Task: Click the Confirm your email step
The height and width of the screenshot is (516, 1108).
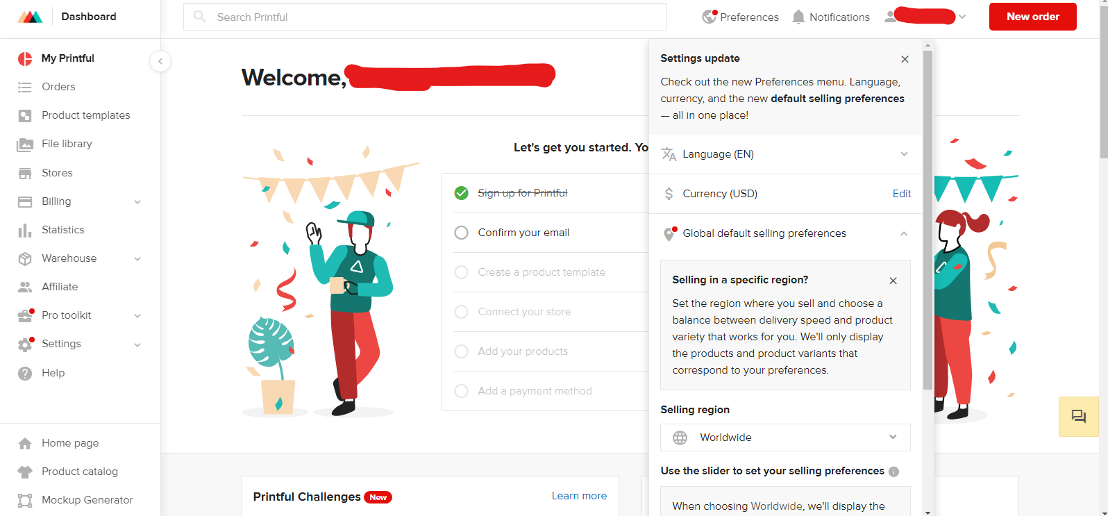Action: 523,233
